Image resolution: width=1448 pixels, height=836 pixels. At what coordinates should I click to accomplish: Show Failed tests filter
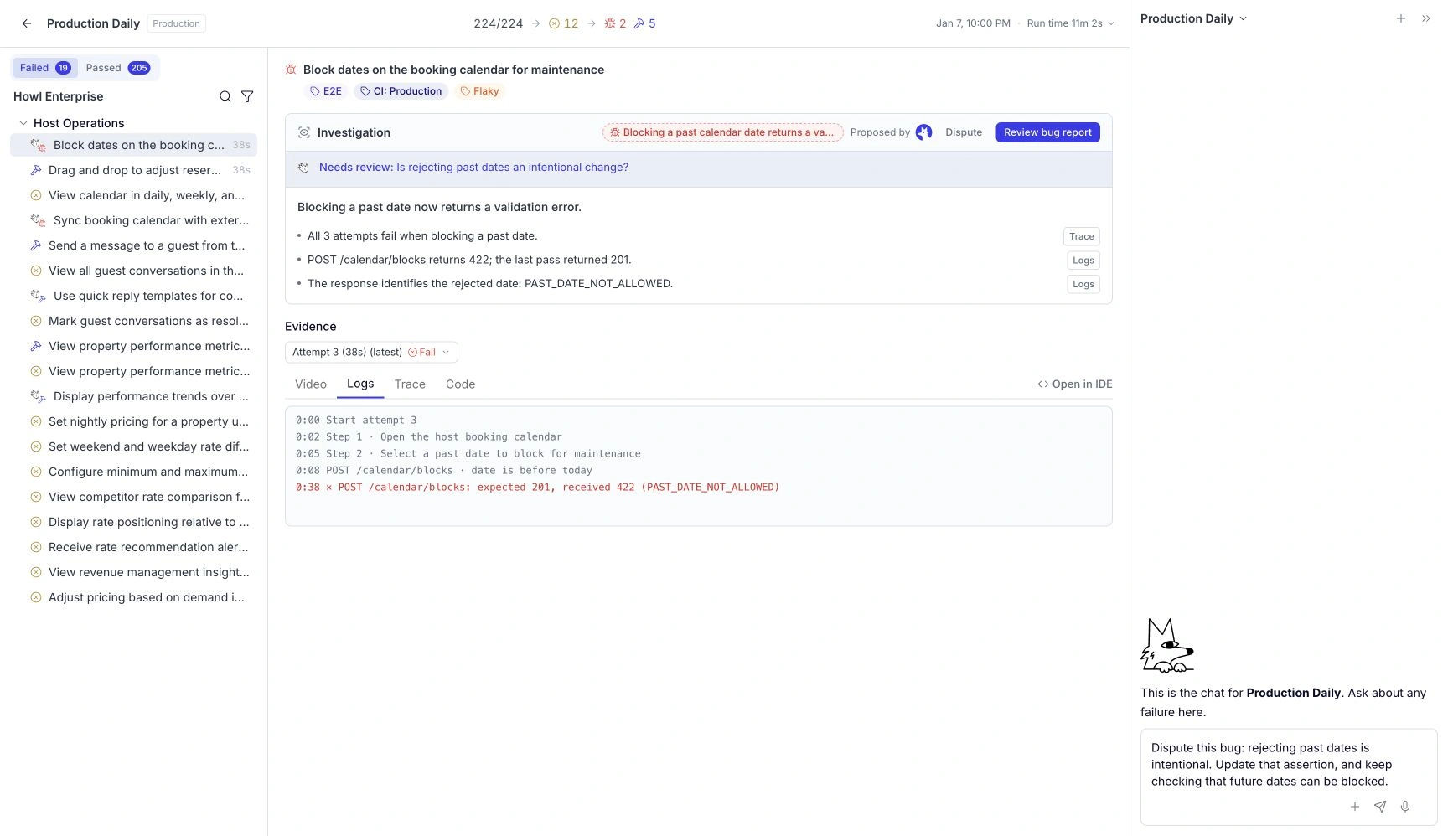point(45,68)
